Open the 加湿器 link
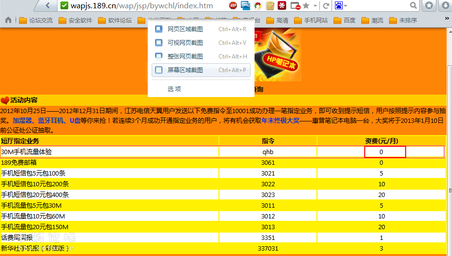The image size is (452, 256). coord(22,120)
